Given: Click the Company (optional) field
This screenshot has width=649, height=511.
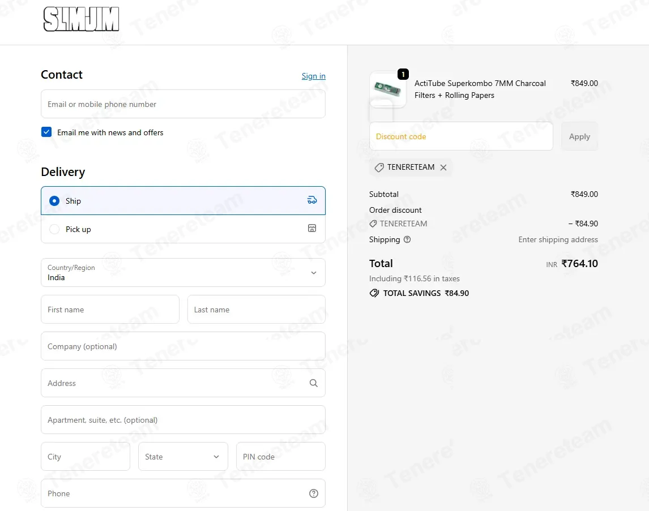Looking at the screenshot, I should pyautogui.click(x=183, y=346).
